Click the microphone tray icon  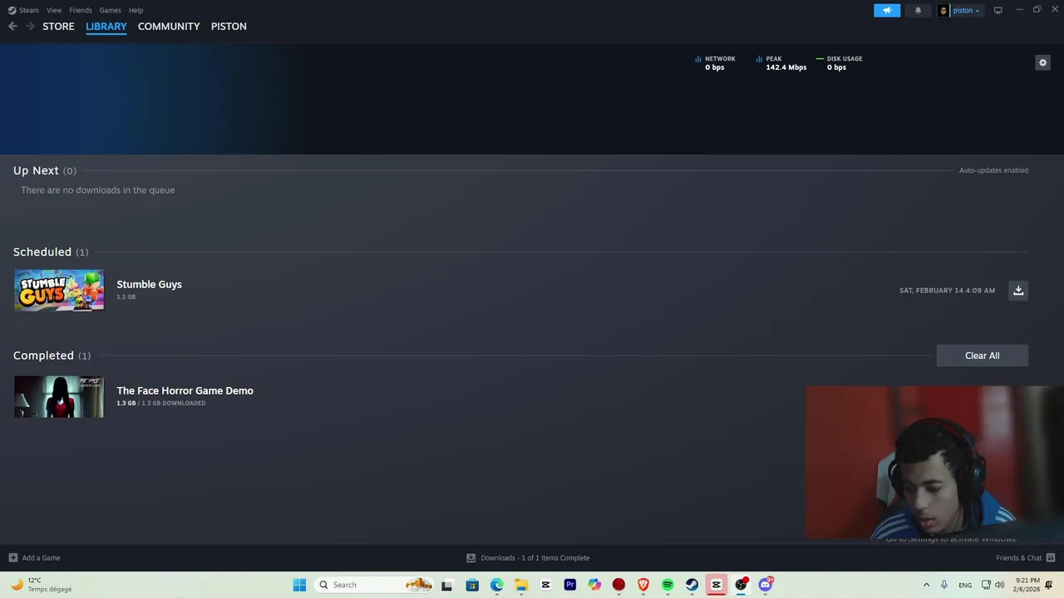click(x=944, y=585)
